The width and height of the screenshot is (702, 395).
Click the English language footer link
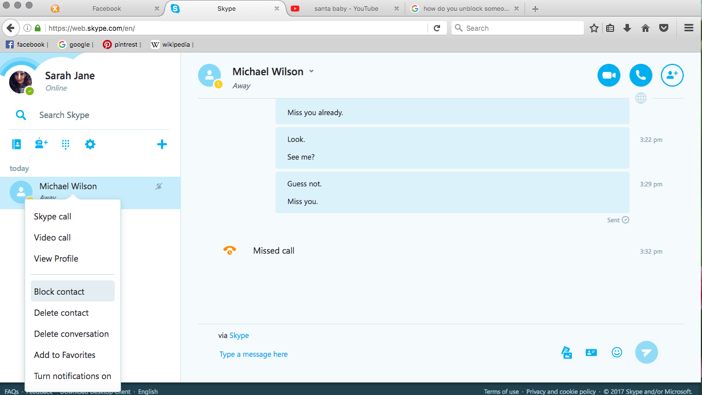tap(148, 392)
